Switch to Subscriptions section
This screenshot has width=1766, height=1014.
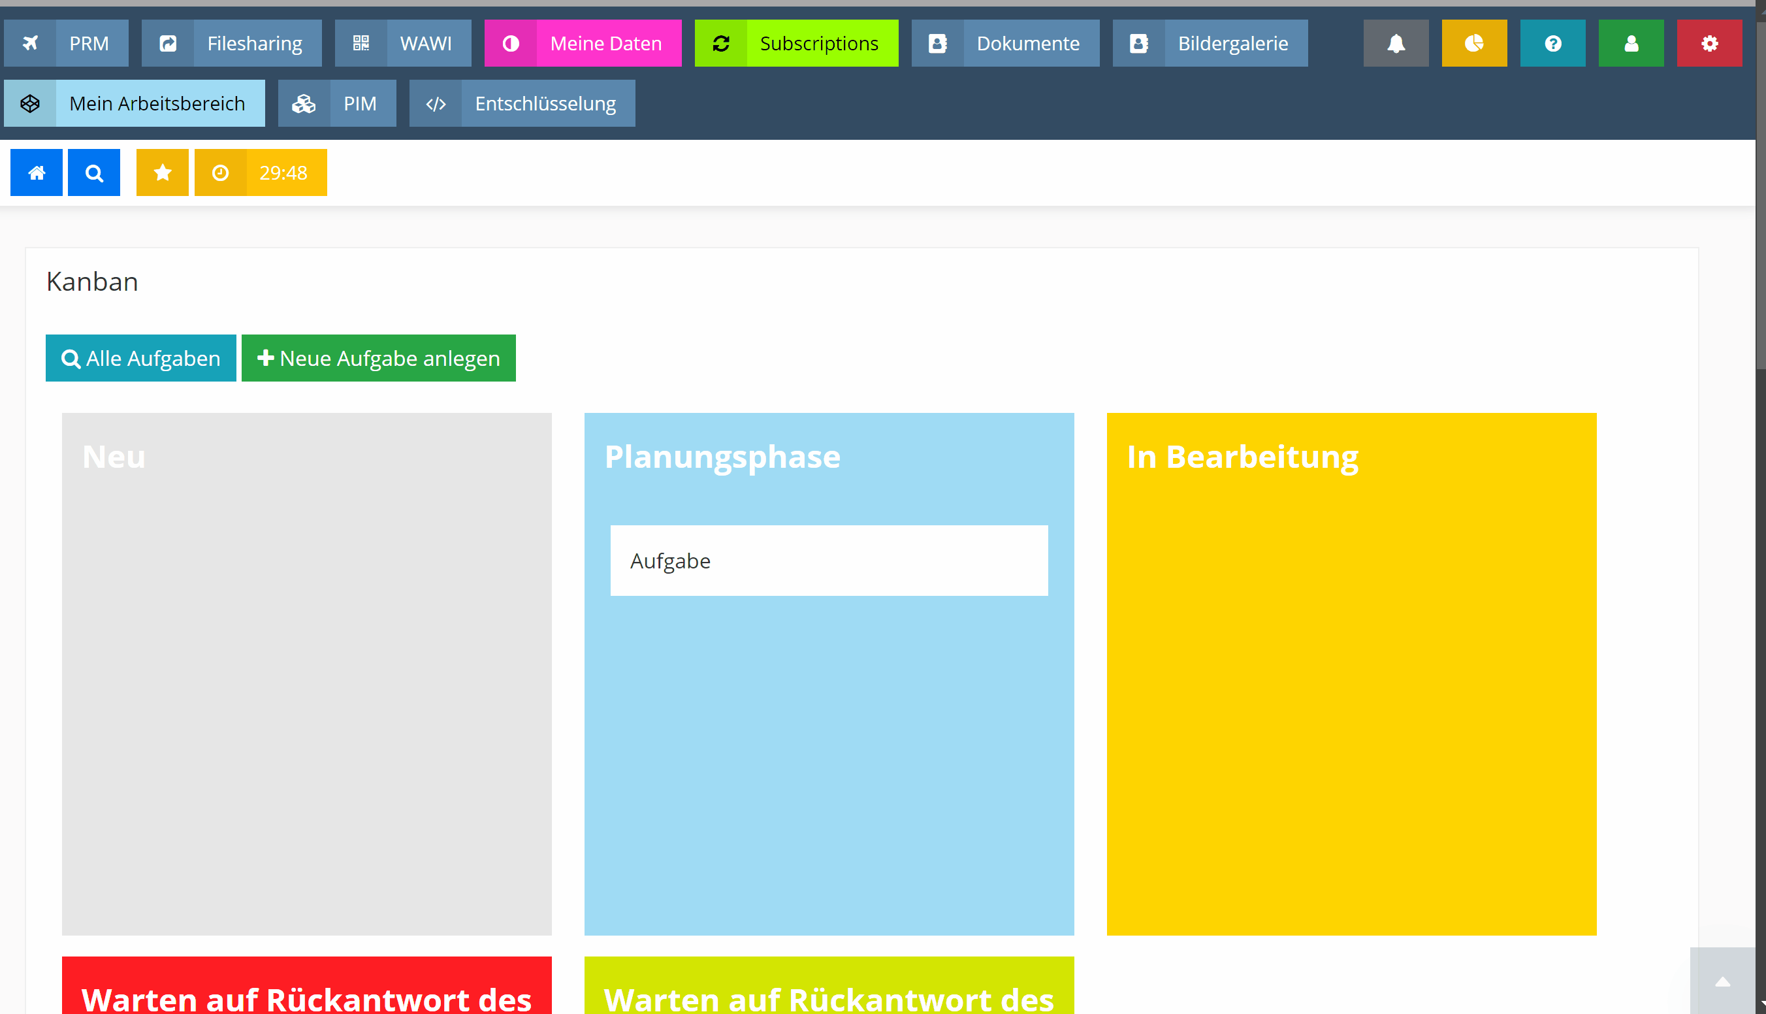pyautogui.click(x=796, y=43)
